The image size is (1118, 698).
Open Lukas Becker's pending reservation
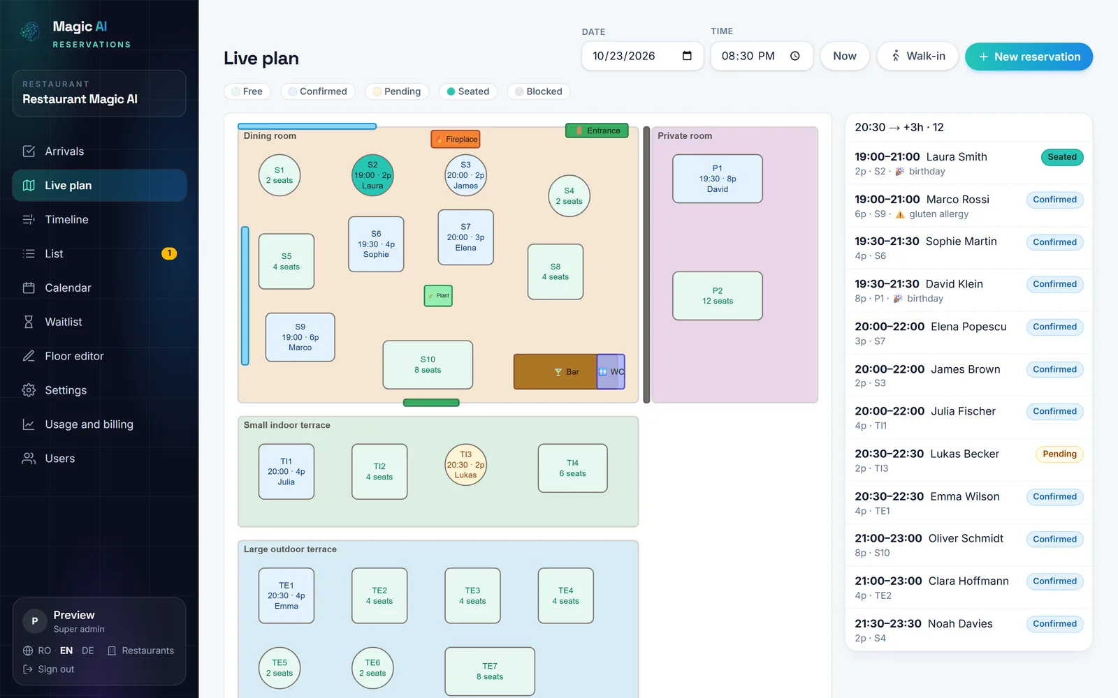(968, 461)
